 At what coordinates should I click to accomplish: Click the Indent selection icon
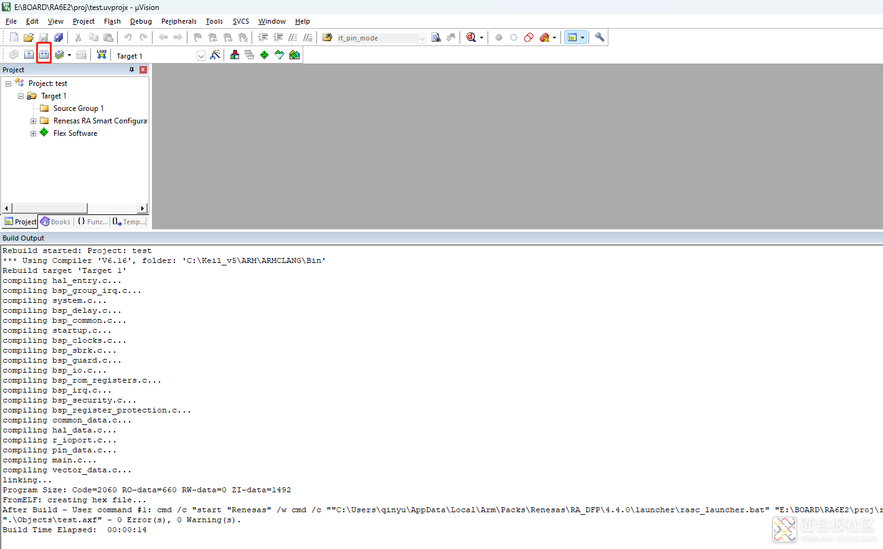[263, 37]
